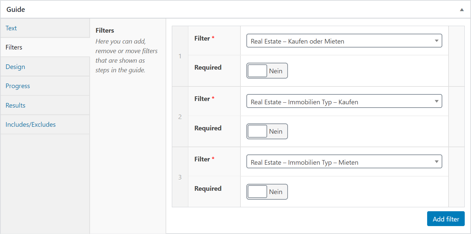Click row number 3 handle

point(180,177)
